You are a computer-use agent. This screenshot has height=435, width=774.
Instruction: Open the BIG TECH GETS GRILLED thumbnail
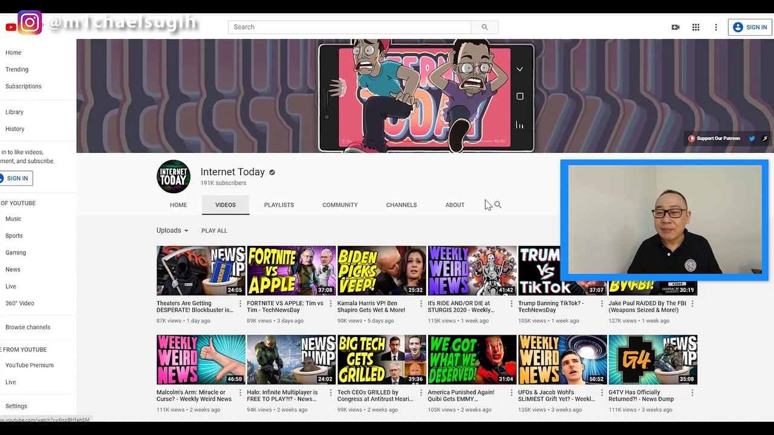[382, 359]
